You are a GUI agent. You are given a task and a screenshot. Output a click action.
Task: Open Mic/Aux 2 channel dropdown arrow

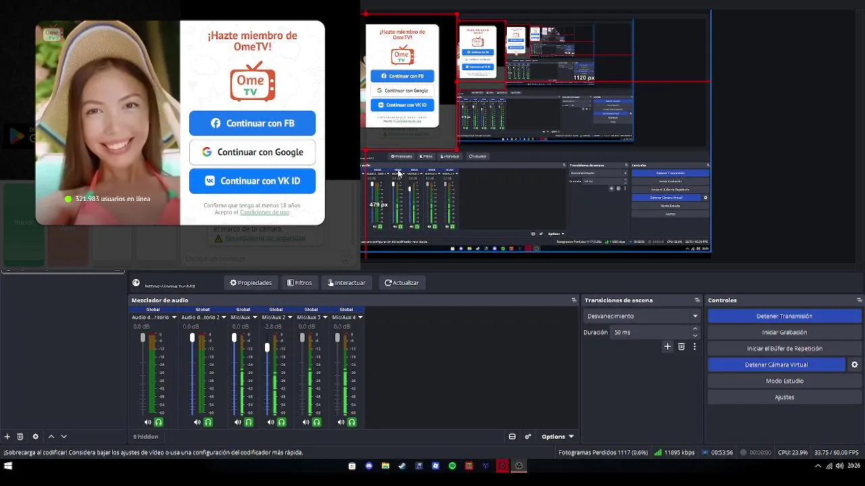(290, 317)
